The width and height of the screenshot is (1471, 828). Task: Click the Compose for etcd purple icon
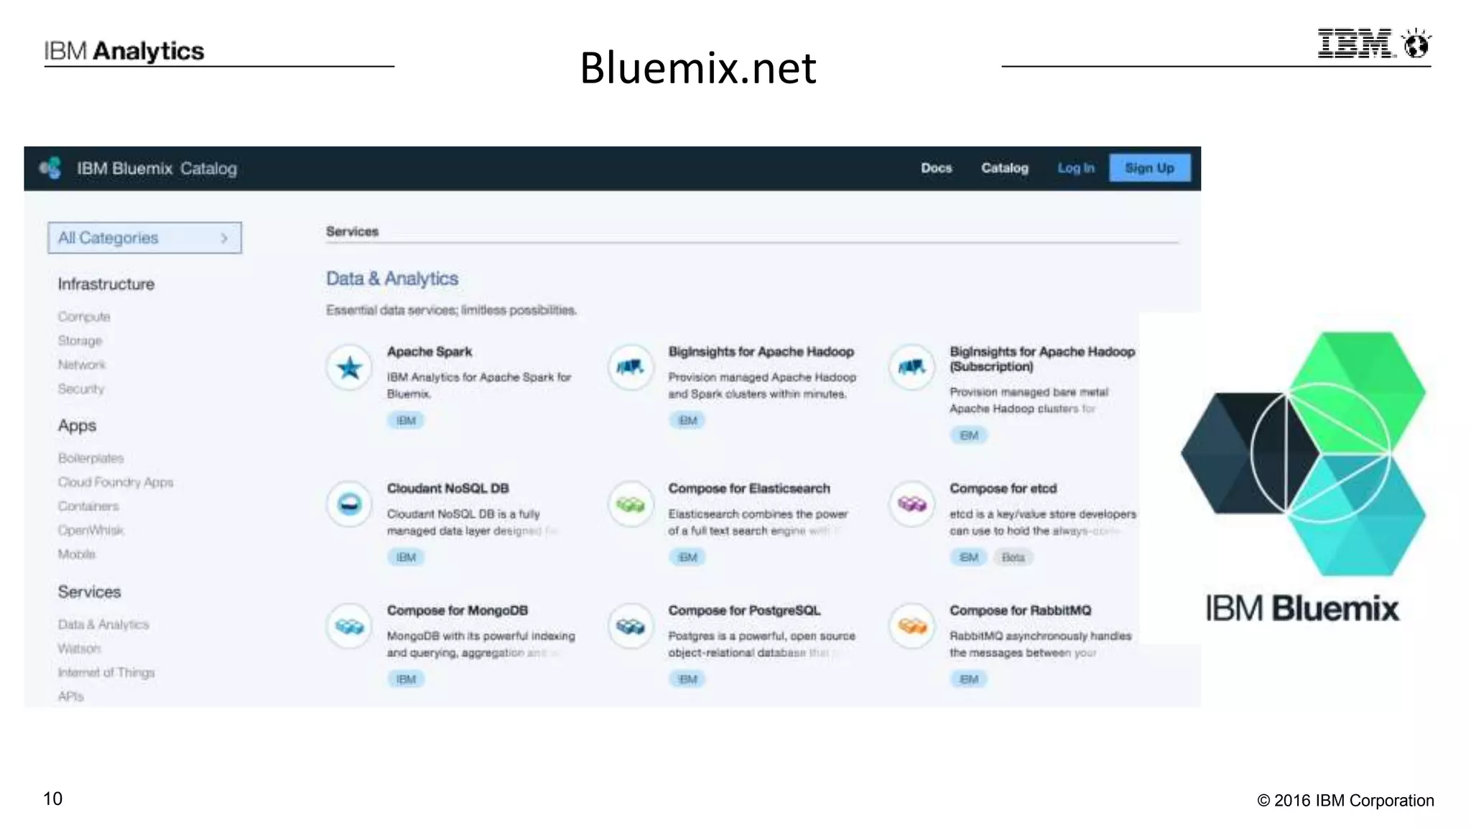(x=911, y=504)
